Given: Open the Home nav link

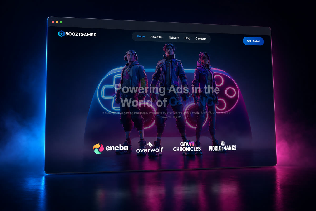Looking at the screenshot, I should coord(141,37).
